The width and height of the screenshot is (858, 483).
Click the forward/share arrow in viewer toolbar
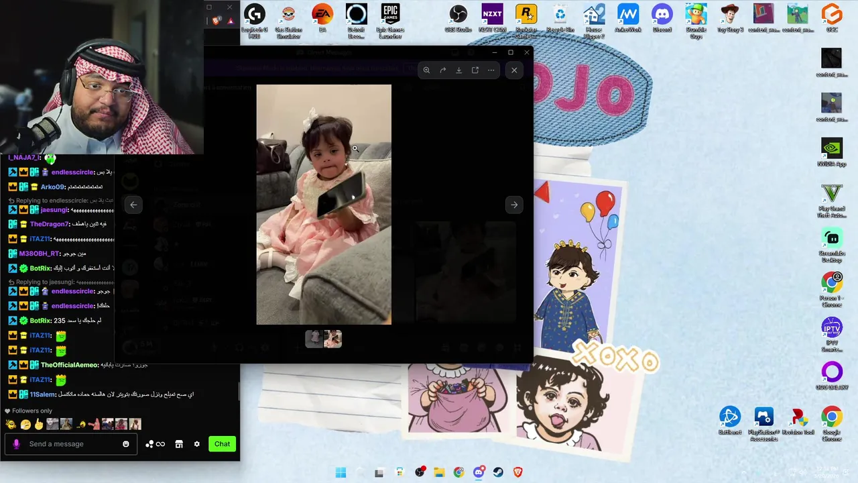coord(443,70)
